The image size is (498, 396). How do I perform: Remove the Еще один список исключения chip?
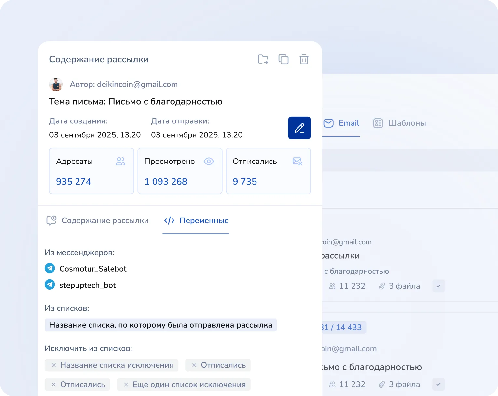click(x=127, y=384)
